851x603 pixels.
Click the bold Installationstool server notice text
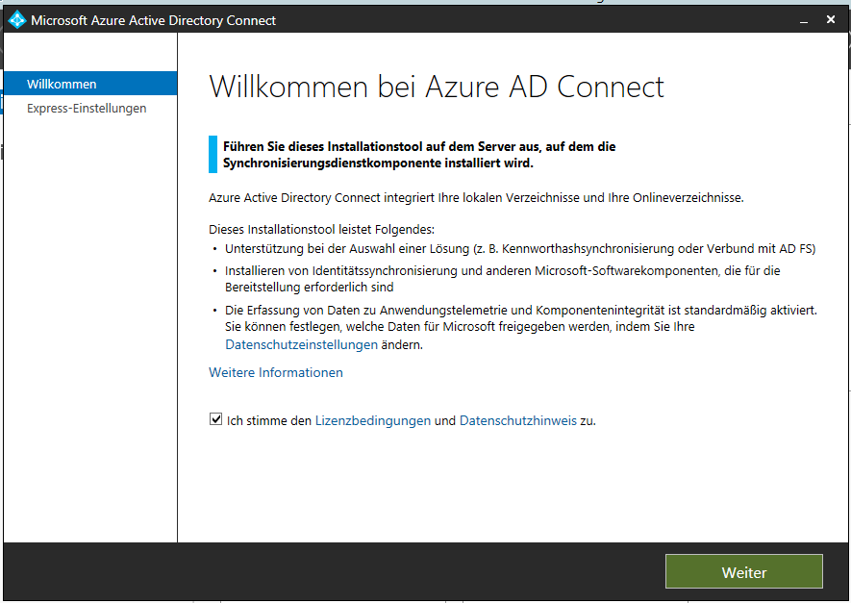419,155
